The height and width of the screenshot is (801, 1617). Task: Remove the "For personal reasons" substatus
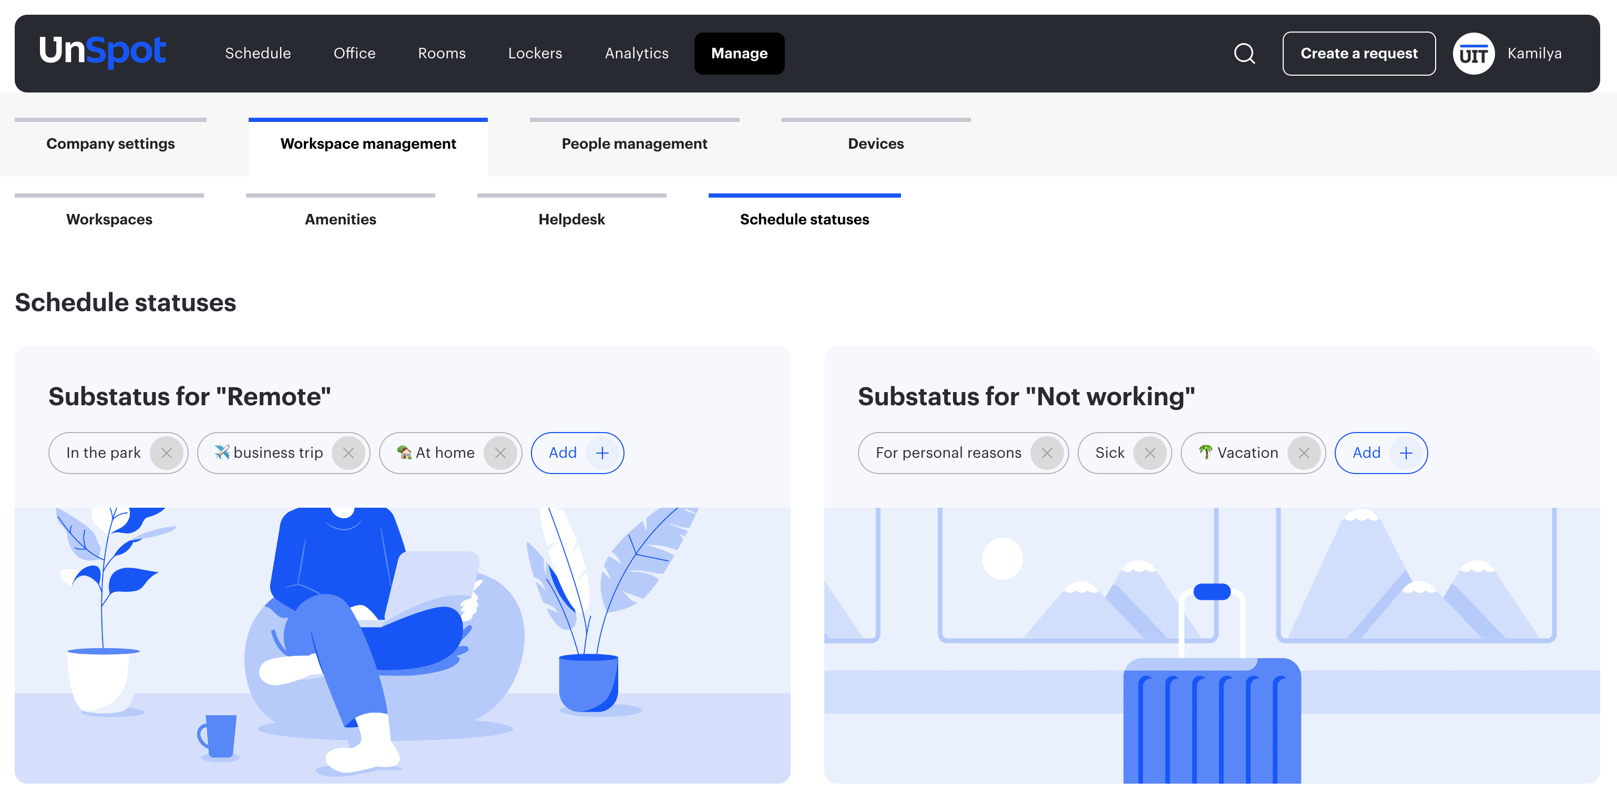(1047, 453)
